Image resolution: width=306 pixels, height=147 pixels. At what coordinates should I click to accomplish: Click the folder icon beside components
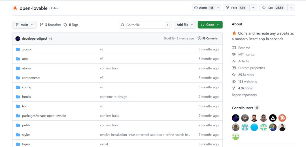pos(18,78)
